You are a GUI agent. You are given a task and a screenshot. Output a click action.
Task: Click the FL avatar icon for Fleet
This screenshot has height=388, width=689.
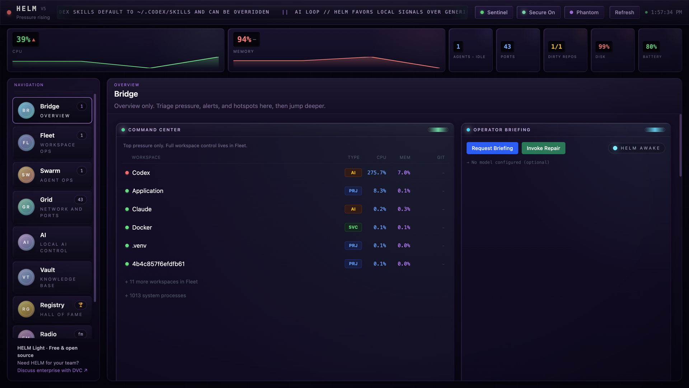(26, 143)
